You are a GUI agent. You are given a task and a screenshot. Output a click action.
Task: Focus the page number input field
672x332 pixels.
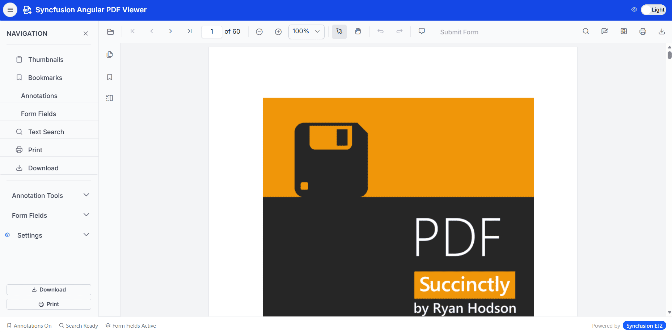click(x=212, y=31)
